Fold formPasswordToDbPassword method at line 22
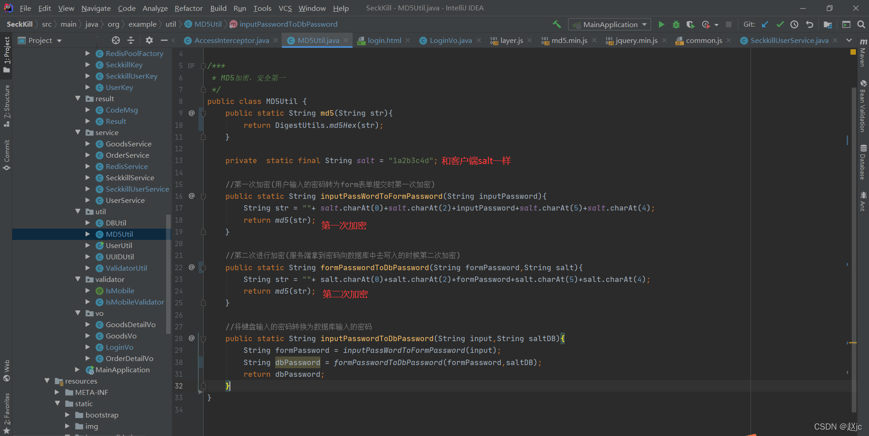Viewport: 869px width, 436px height. [x=203, y=268]
